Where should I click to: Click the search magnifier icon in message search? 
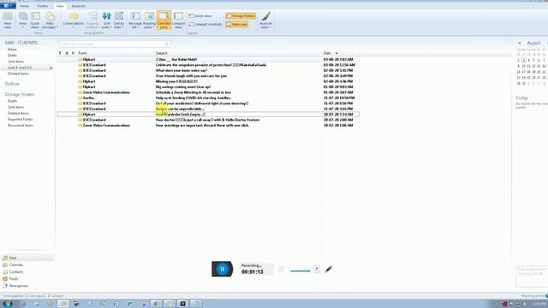(167, 44)
